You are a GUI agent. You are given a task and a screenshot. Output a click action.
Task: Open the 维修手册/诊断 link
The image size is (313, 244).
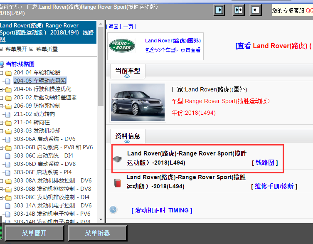click(274, 187)
